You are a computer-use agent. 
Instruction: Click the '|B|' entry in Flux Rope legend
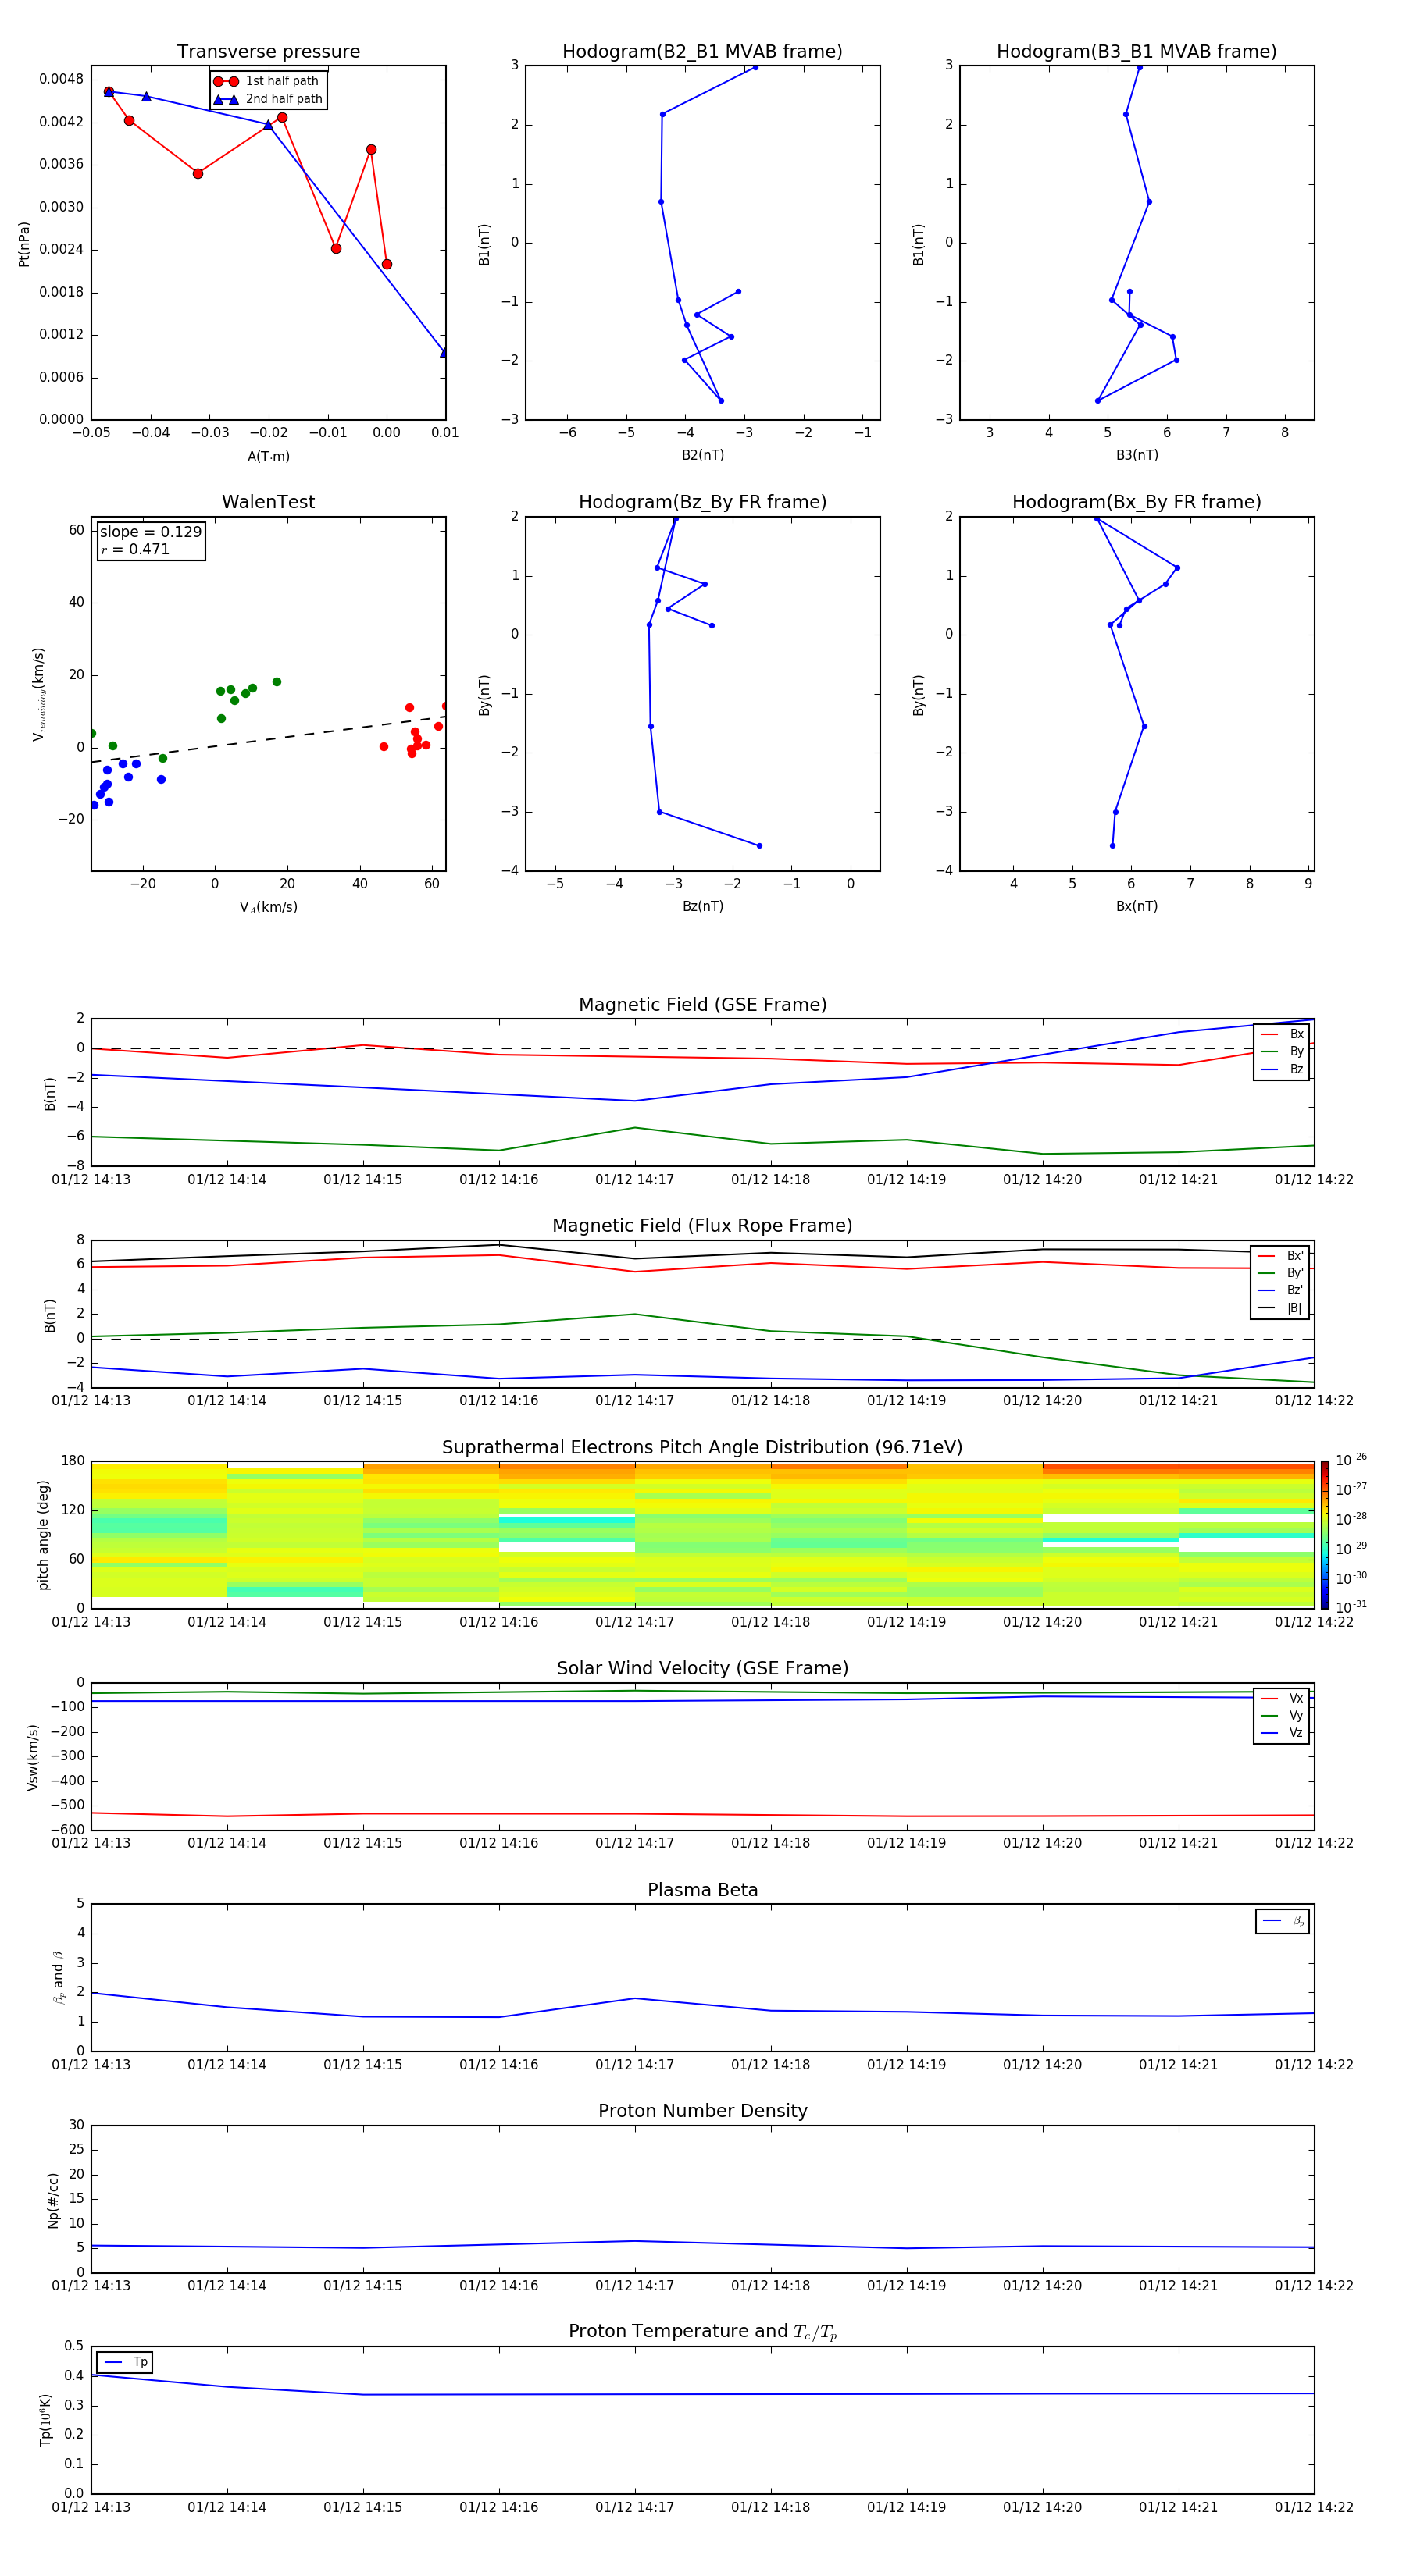click(1281, 1308)
